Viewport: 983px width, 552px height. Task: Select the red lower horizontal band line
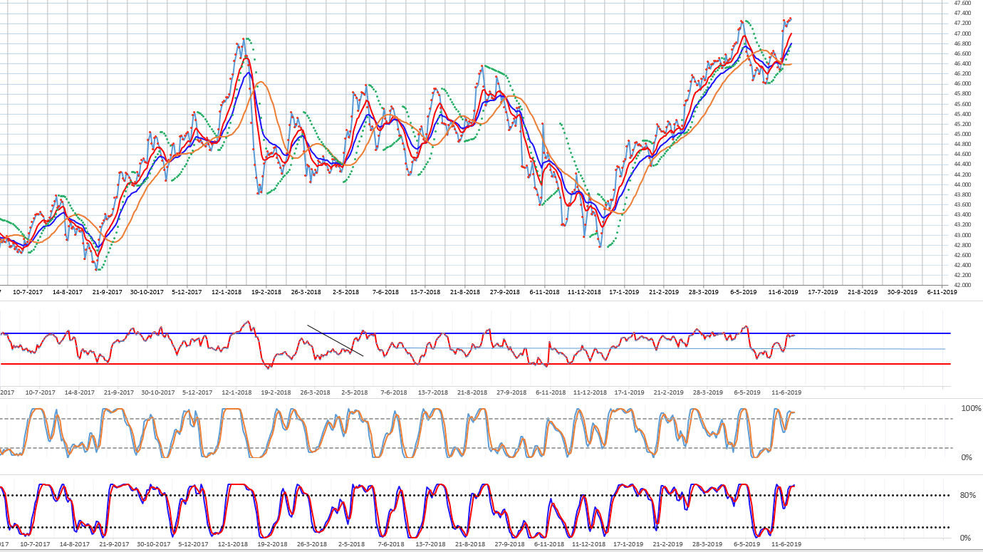[x=475, y=364]
